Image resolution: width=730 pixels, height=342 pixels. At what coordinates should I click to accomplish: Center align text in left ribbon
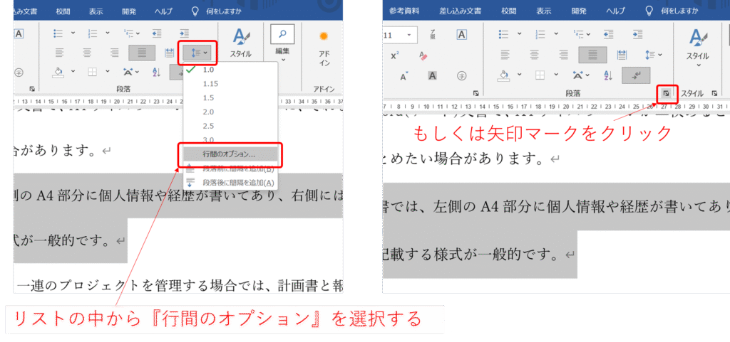pyautogui.click(x=88, y=53)
